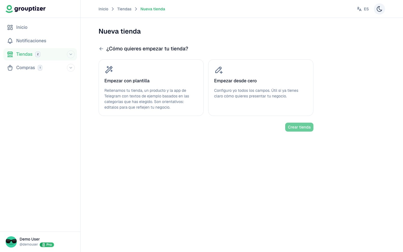
Task: Click the Tiendas storefront icon
Action: [x=10, y=54]
